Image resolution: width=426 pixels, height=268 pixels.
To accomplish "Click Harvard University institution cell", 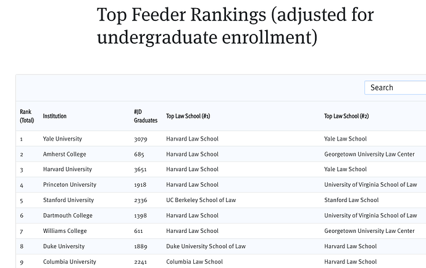I will [67, 169].
